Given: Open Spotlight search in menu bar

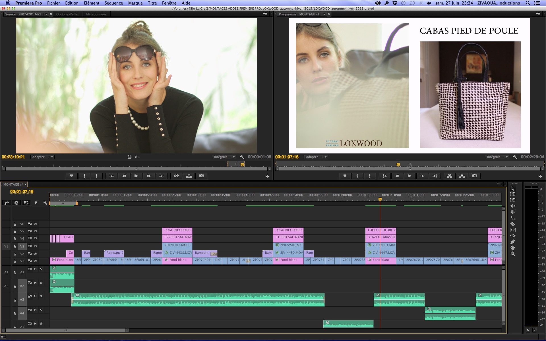Looking at the screenshot, I should [x=528, y=3].
